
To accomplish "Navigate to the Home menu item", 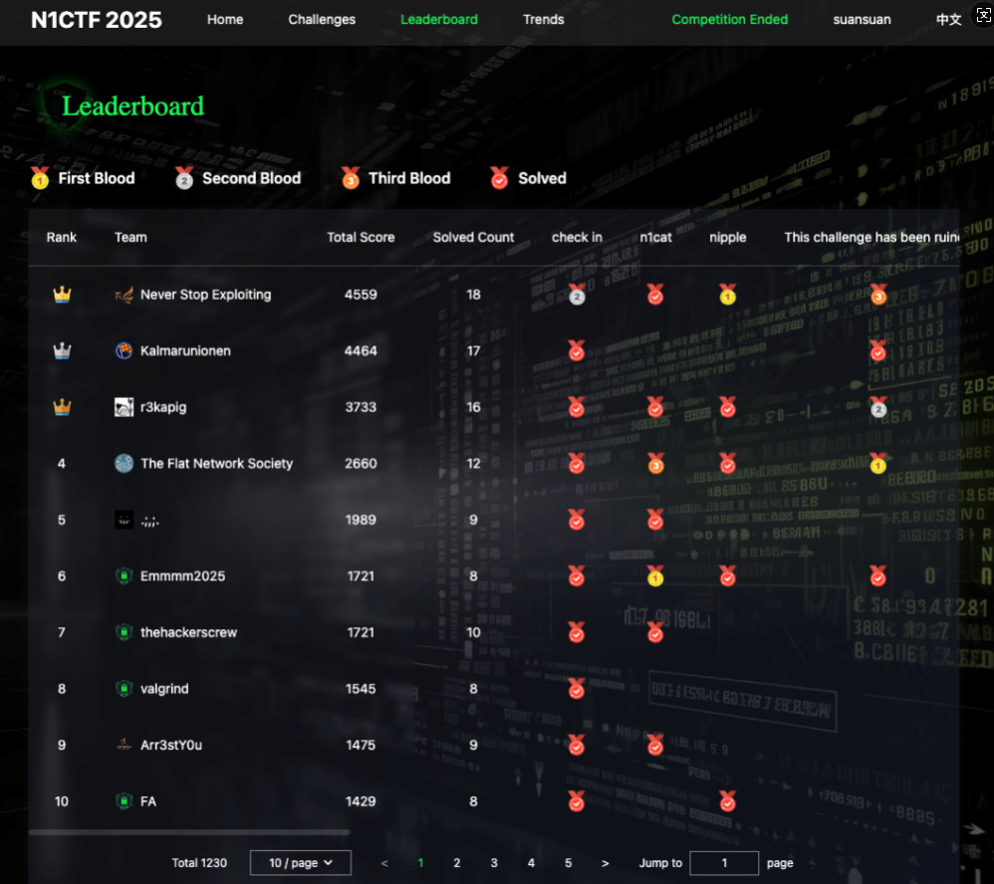I will (225, 19).
